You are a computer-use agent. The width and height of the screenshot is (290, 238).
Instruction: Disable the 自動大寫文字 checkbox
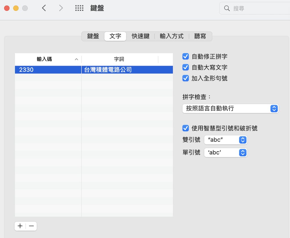pos(185,67)
